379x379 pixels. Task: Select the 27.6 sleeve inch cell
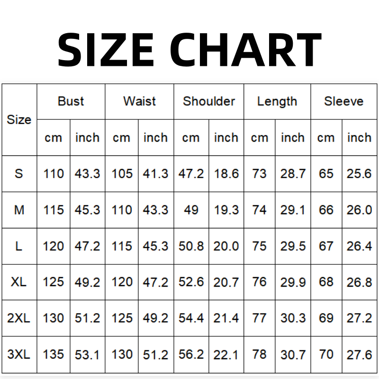tap(359, 354)
